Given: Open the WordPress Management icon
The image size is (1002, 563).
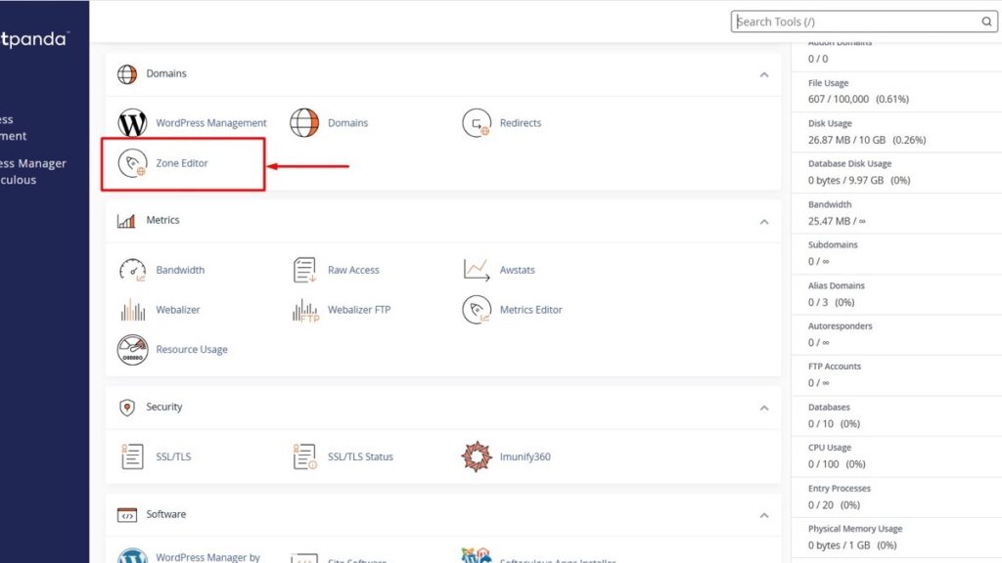Looking at the screenshot, I should [132, 122].
